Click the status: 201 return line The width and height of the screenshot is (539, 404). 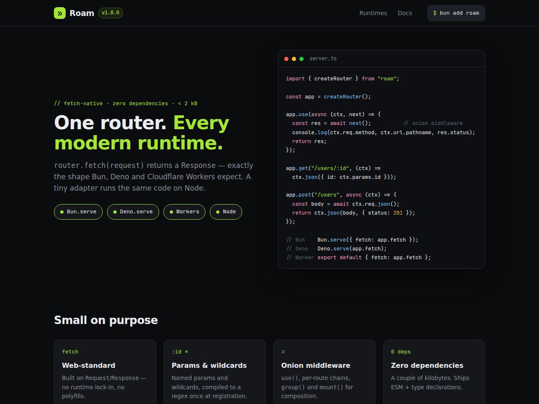click(x=354, y=213)
